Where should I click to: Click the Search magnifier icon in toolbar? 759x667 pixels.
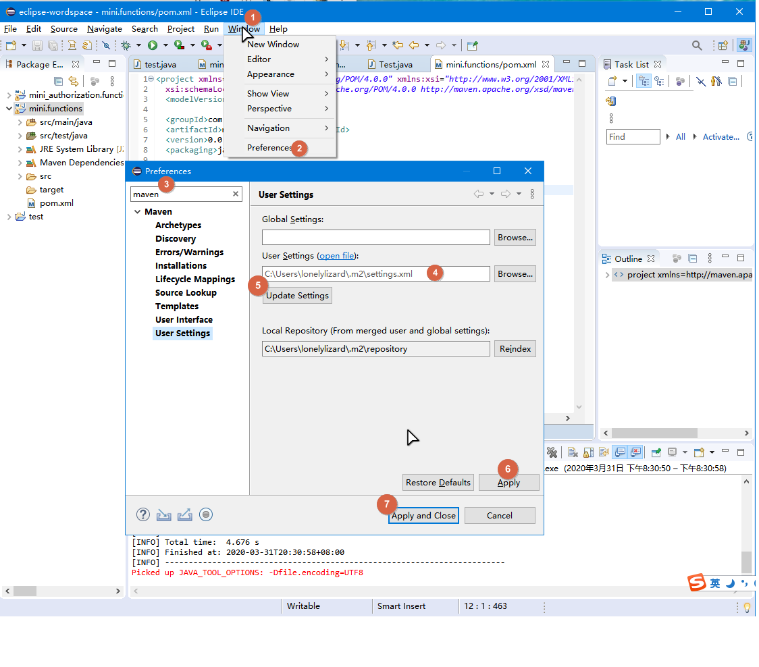[x=697, y=45]
